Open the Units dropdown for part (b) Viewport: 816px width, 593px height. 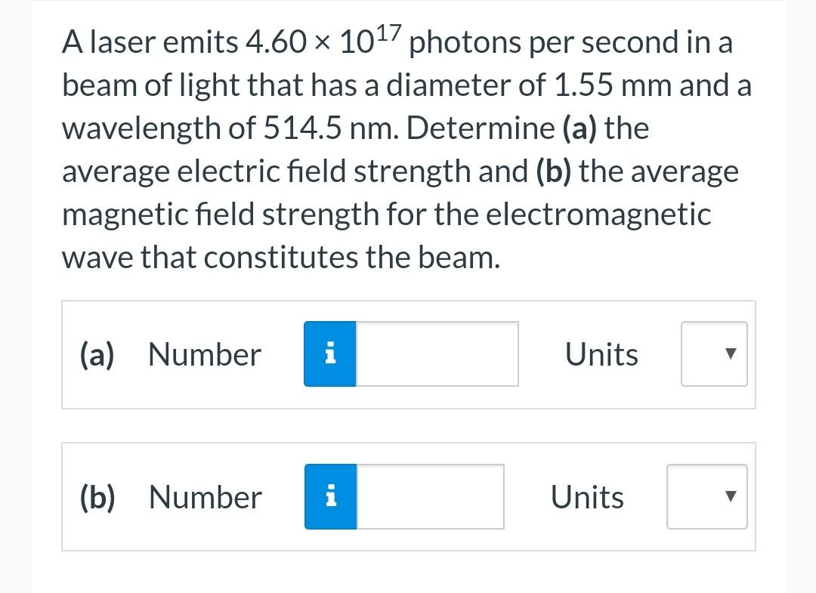click(706, 496)
